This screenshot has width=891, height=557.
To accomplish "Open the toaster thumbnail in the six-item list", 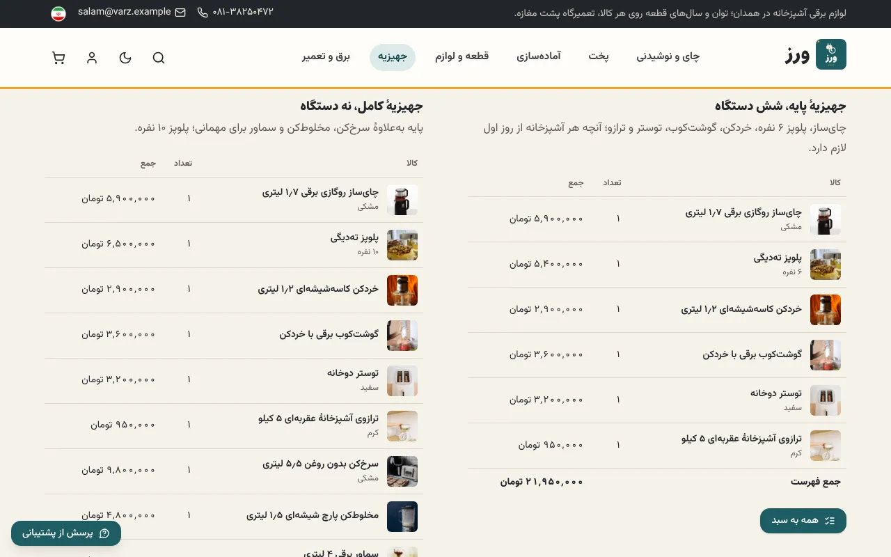I will [x=826, y=400].
